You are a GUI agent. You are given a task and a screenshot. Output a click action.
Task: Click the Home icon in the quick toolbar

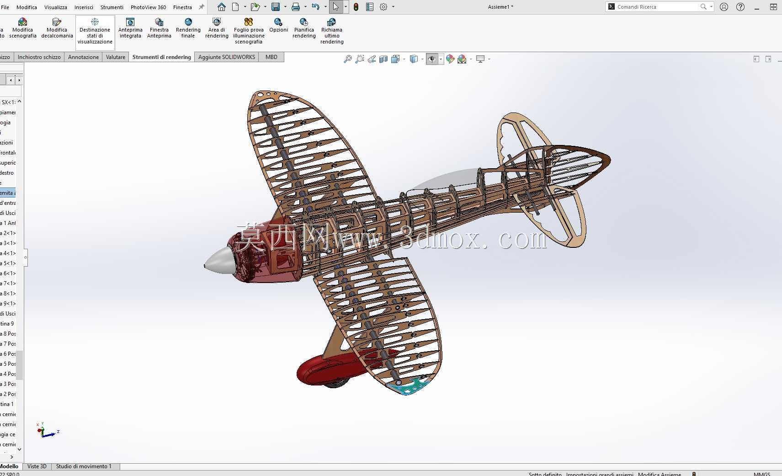point(222,7)
